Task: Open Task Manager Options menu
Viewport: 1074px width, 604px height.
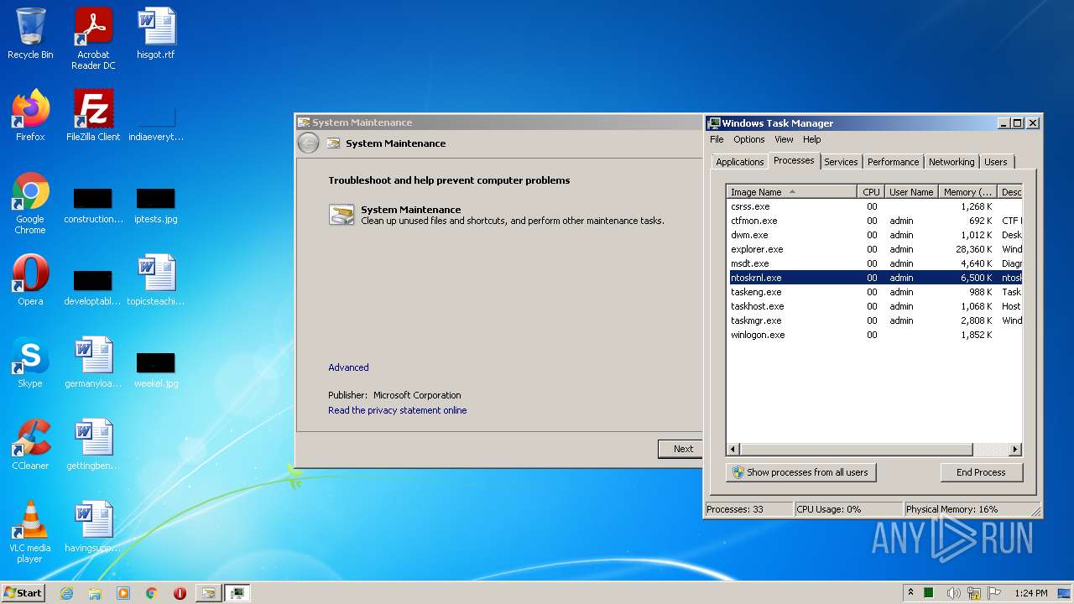Action: pyautogui.click(x=748, y=139)
